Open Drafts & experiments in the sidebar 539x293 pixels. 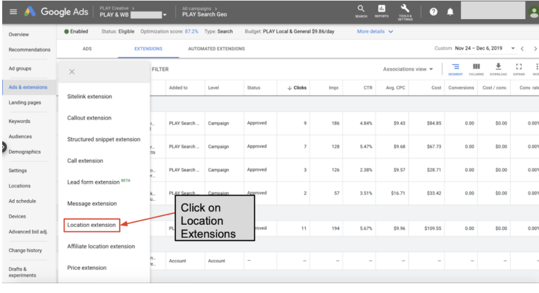(x=22, y=272)
